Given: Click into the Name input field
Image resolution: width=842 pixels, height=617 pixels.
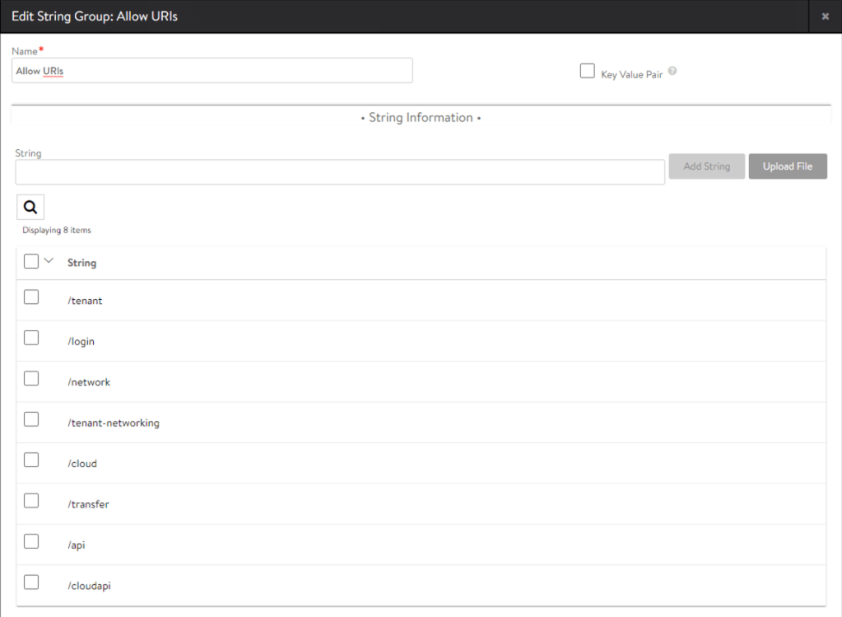Looking at the screenshot, I should tap(212, 71).
